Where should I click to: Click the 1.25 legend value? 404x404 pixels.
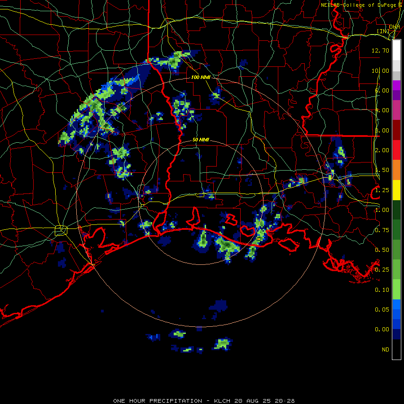pyautogui.click(x=382, y=190)
